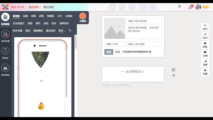The width and height of the screenshot is (213, 120).
Task: Open 零件 category
Action: 38,23
